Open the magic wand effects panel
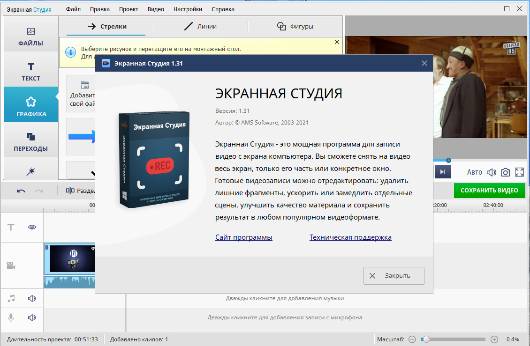 pos(31,171)
